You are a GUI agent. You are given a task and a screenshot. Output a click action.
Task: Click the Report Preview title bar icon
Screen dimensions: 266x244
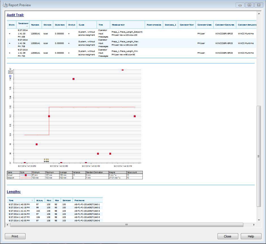[x=5, y=5]
